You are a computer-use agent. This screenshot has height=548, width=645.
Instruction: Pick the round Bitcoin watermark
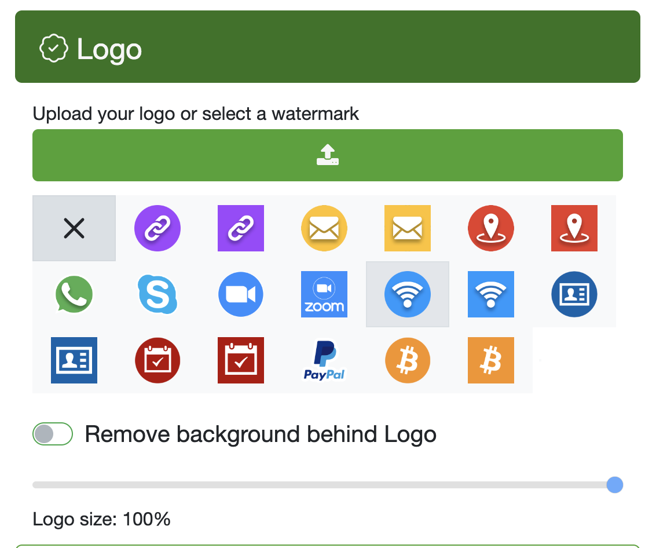coord(407,360)
